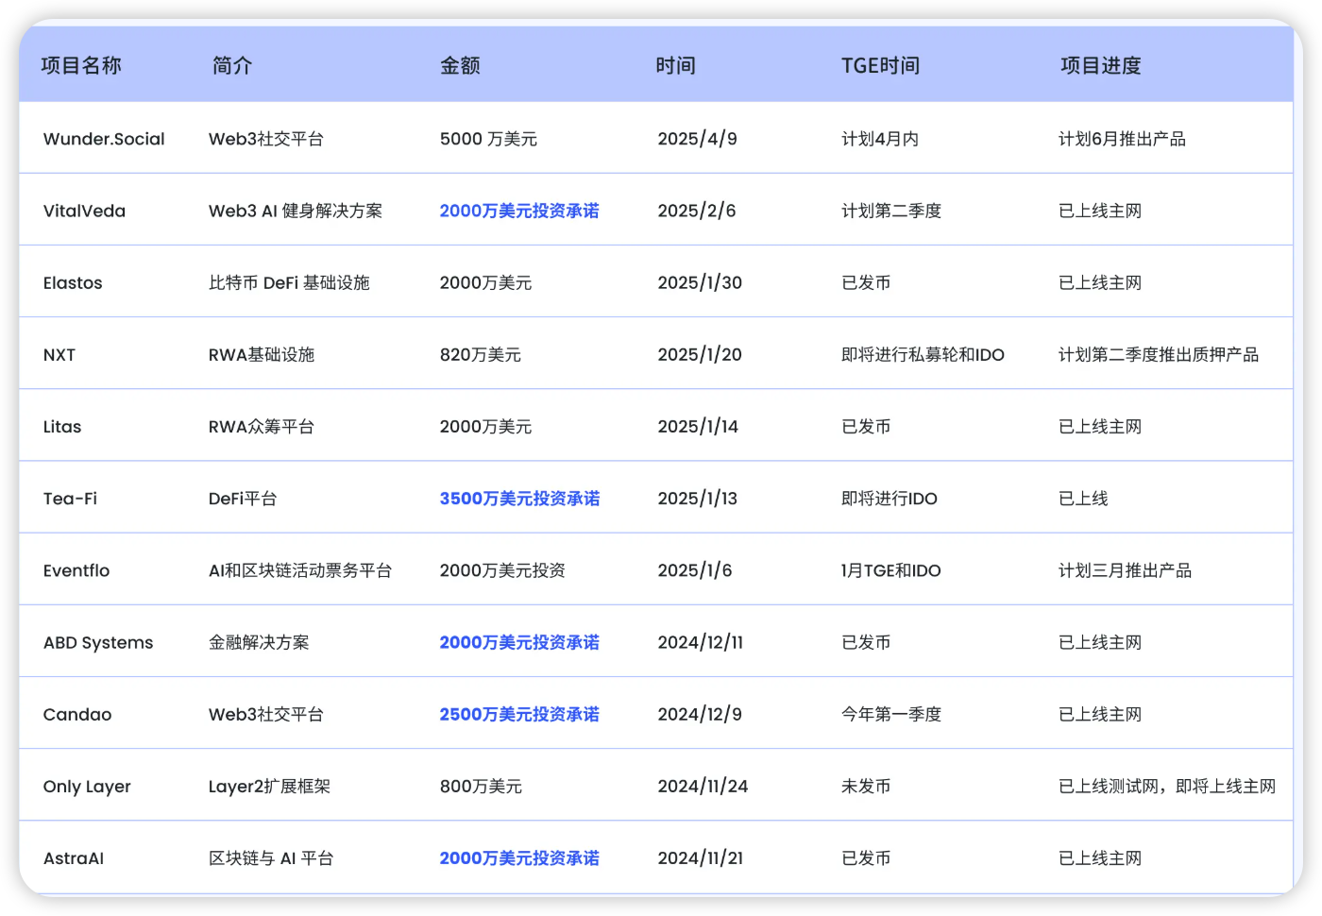1322x916 pixels.
Task: Click the RWA众筹平台 description
Action: point(262,427)
